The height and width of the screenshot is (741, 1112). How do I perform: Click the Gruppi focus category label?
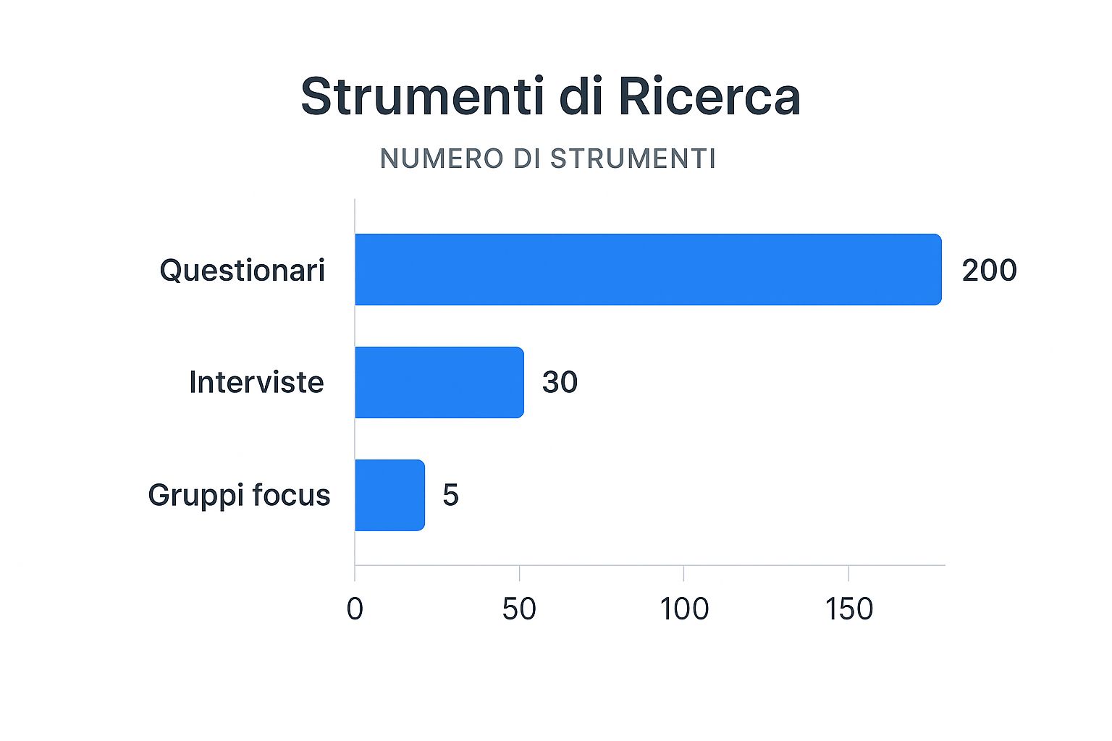pos(239,495)
